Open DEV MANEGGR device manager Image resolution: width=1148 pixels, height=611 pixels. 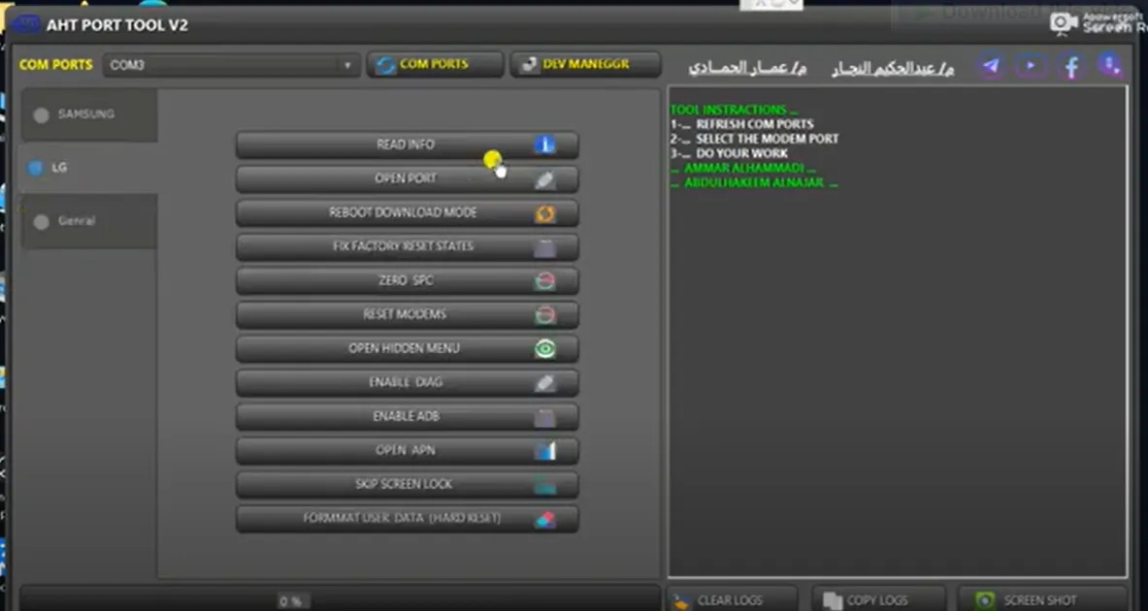click(586, 64)
